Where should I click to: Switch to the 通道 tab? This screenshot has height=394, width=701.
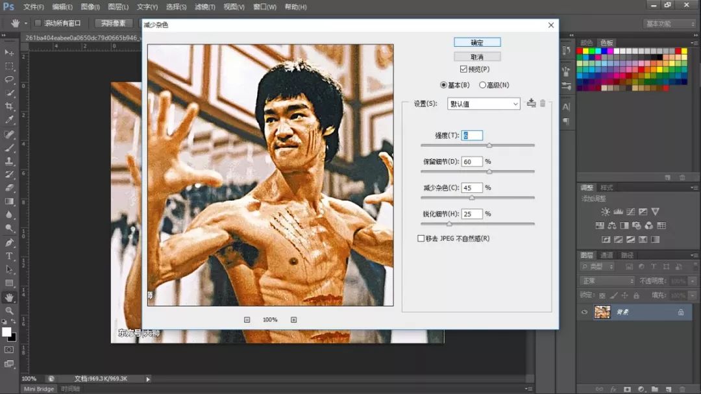tap(608, 255)
